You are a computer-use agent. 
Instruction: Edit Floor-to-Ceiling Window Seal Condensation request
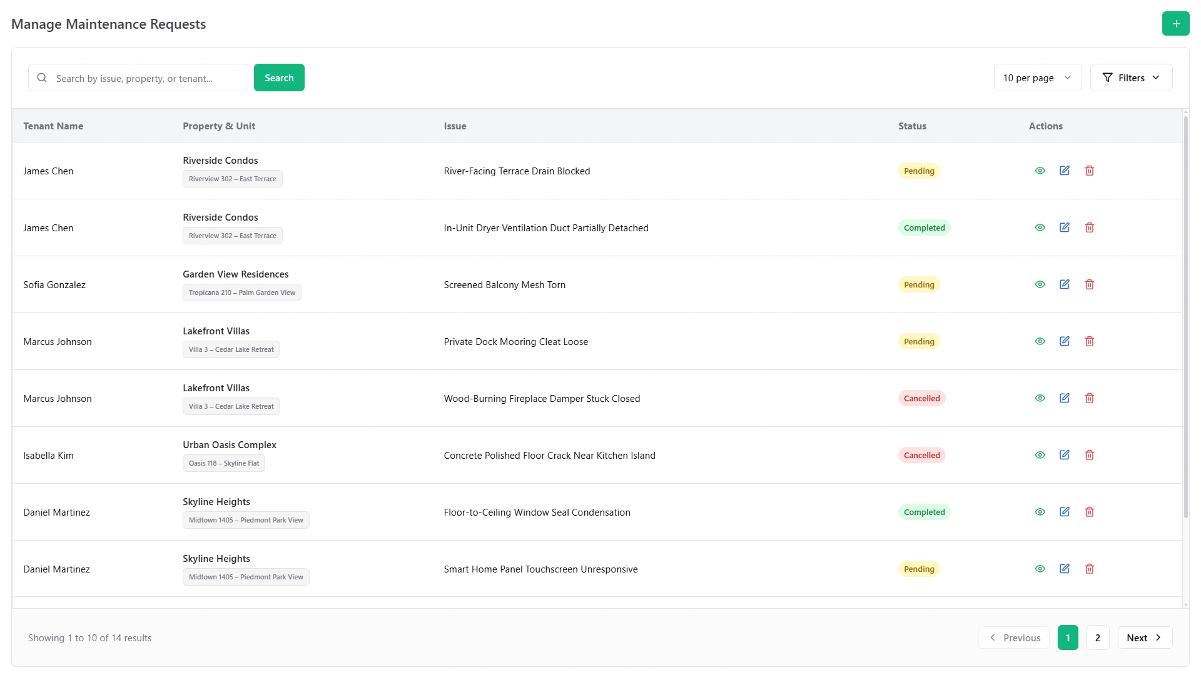(1065, 512)
